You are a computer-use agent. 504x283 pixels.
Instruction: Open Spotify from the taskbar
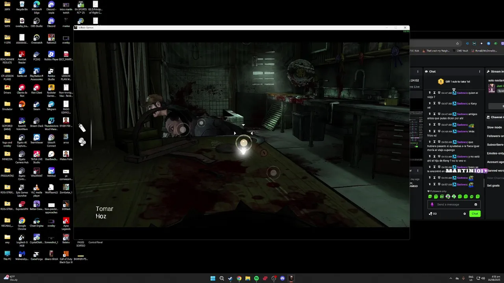(x=256, y=278)
